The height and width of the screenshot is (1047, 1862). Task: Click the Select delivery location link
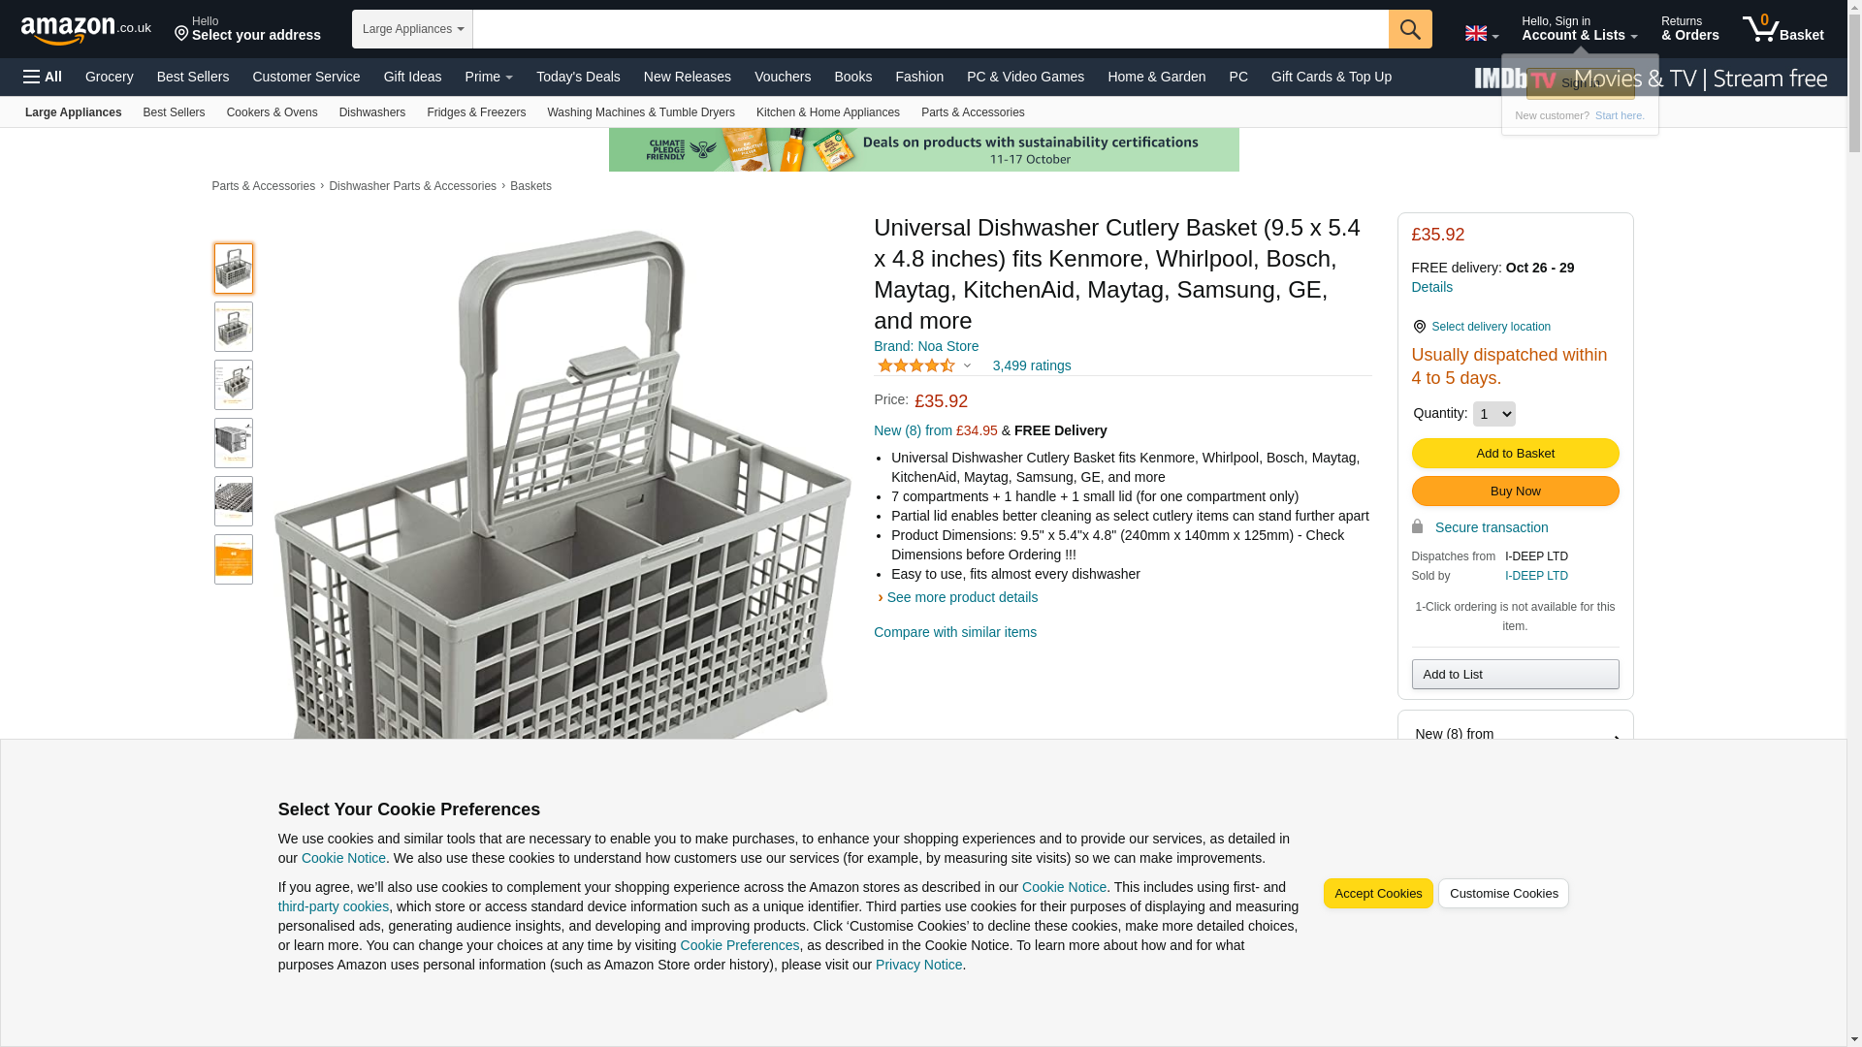click(1491, 327)
